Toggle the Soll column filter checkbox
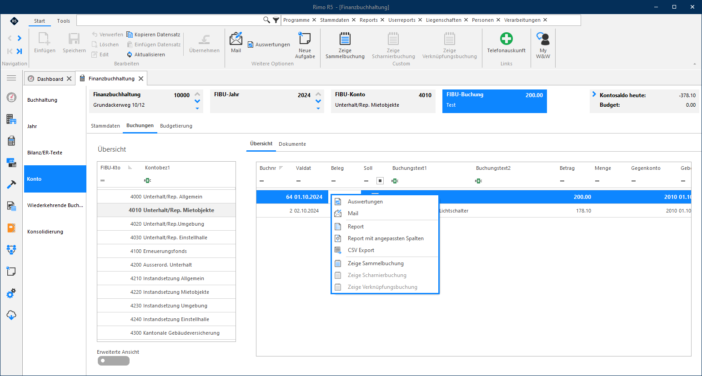Screen dimensions: 702x376 pyautogui.click(x=380, y=181)
